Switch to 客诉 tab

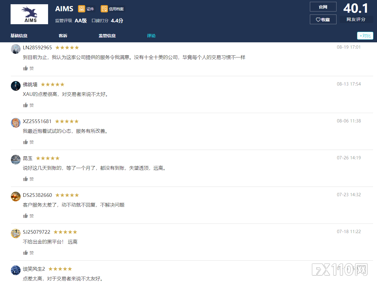(x=63, y=36)
